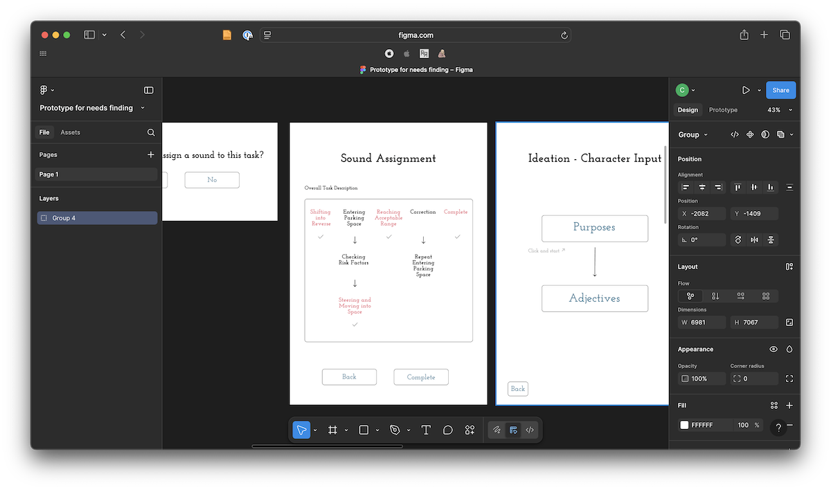Open the Comment tool

(448, 430)
